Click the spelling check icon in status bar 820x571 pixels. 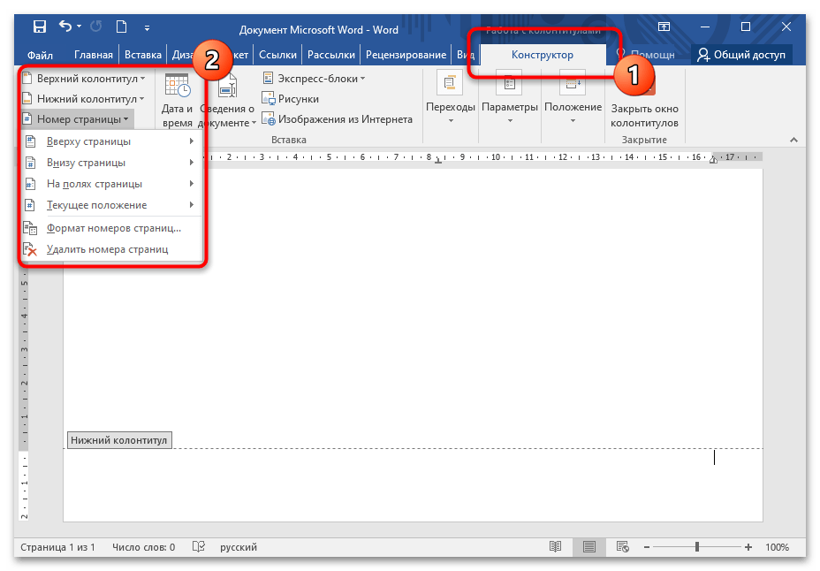click(x=198, y=547)
